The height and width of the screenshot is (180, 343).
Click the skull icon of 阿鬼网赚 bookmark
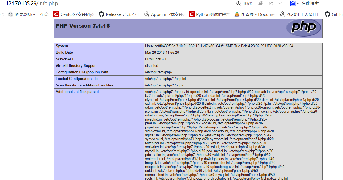pos(11,14)
